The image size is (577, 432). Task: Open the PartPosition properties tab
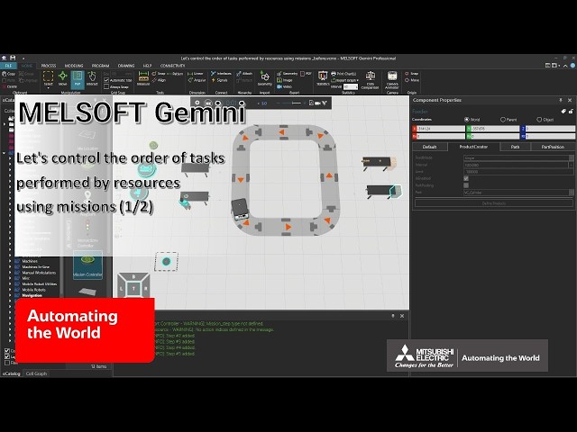[x=553, y=147]
